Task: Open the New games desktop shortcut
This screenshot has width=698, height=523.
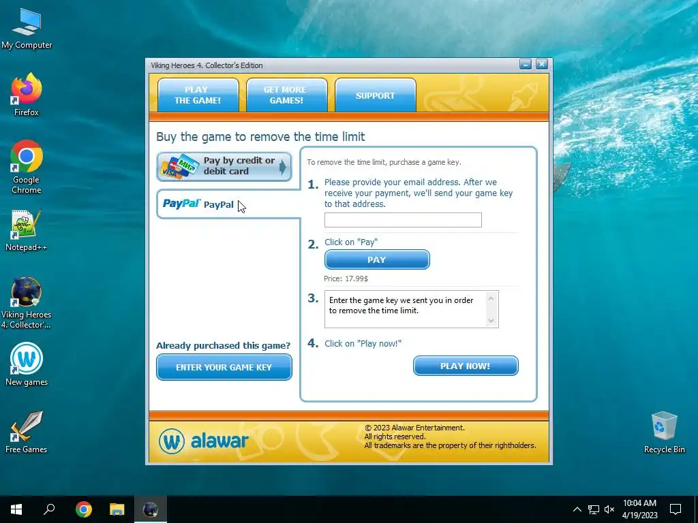Action: [x=27, y=364]
